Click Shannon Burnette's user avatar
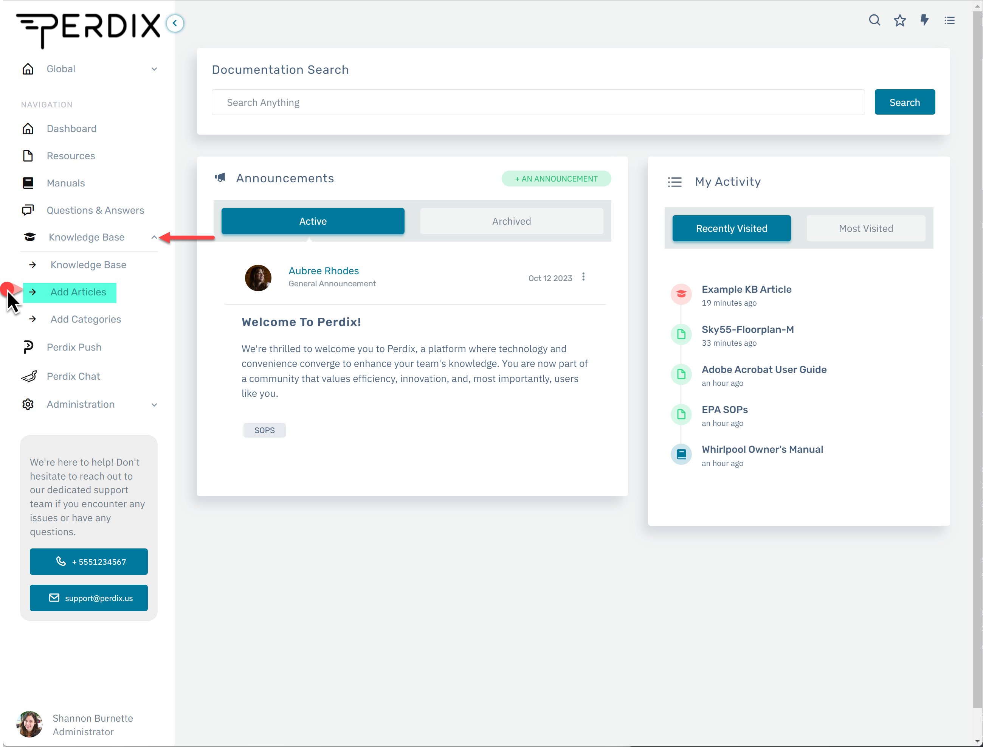 pyautogui.click(x=29, y=724)
